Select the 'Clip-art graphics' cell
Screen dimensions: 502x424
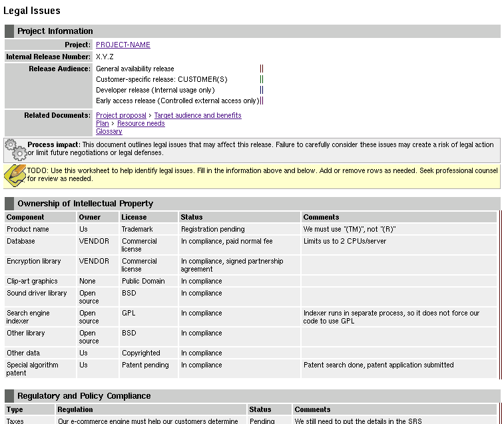41,281
